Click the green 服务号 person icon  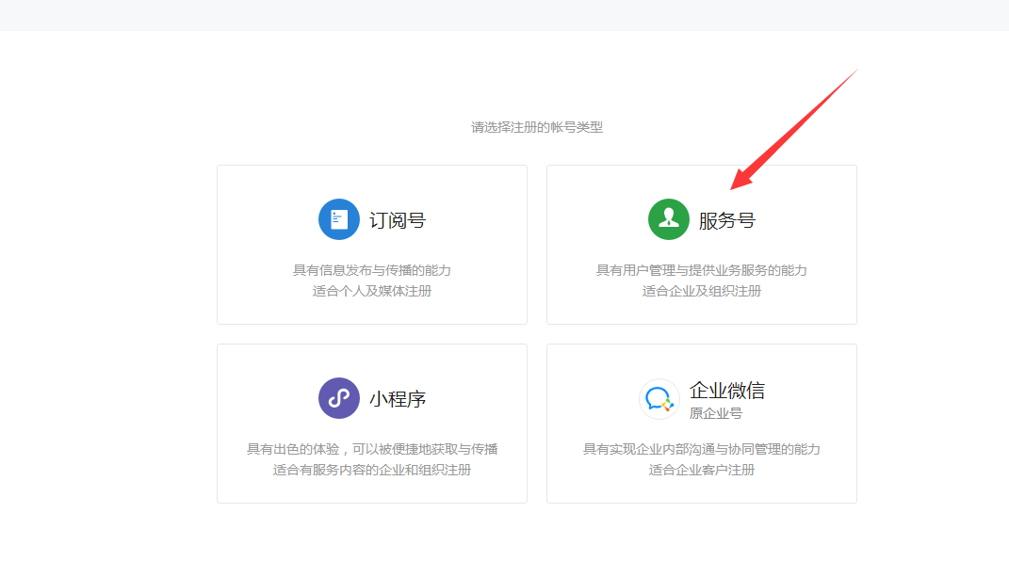[669, 219]
